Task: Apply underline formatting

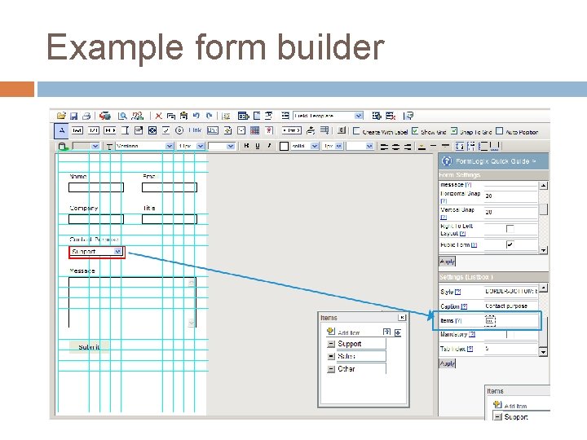Action: coord(258,146)
